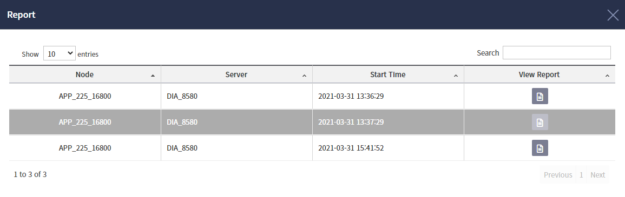The height and width of the screenshot is (197, 625).
Task: Select the row starting at 2021-03-31 13:36:29
Action: coord(312,96)
